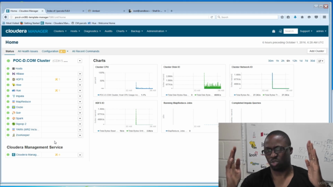Image resolution: width=333 pixels, height=187 pixels.
Task: Click the Cloudera Manager search field
Action: 290,31
